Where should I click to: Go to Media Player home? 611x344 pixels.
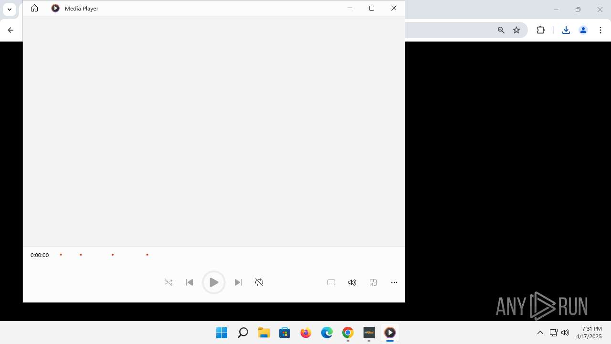click(x=34, y=8)
